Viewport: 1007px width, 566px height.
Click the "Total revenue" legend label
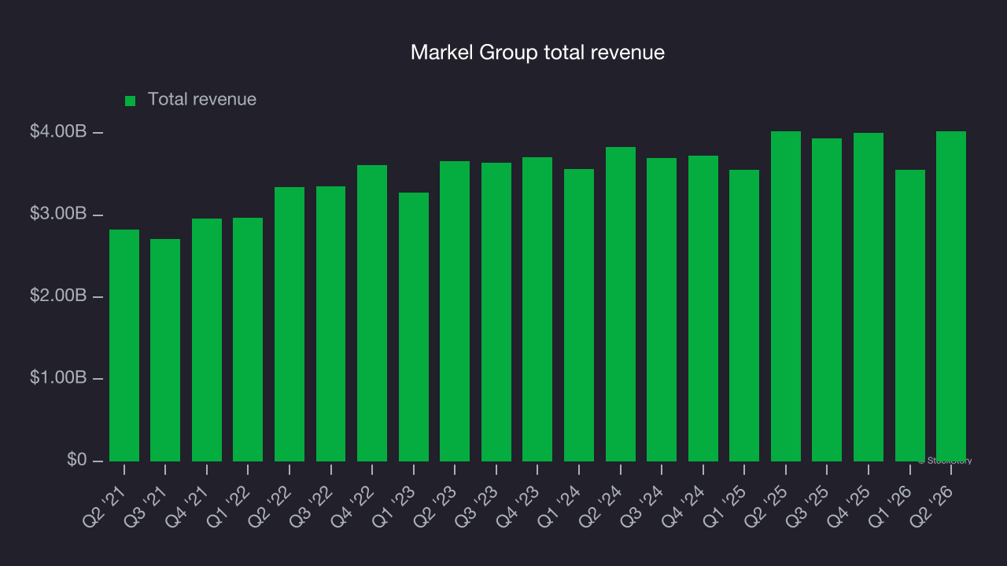coord(202,100)
